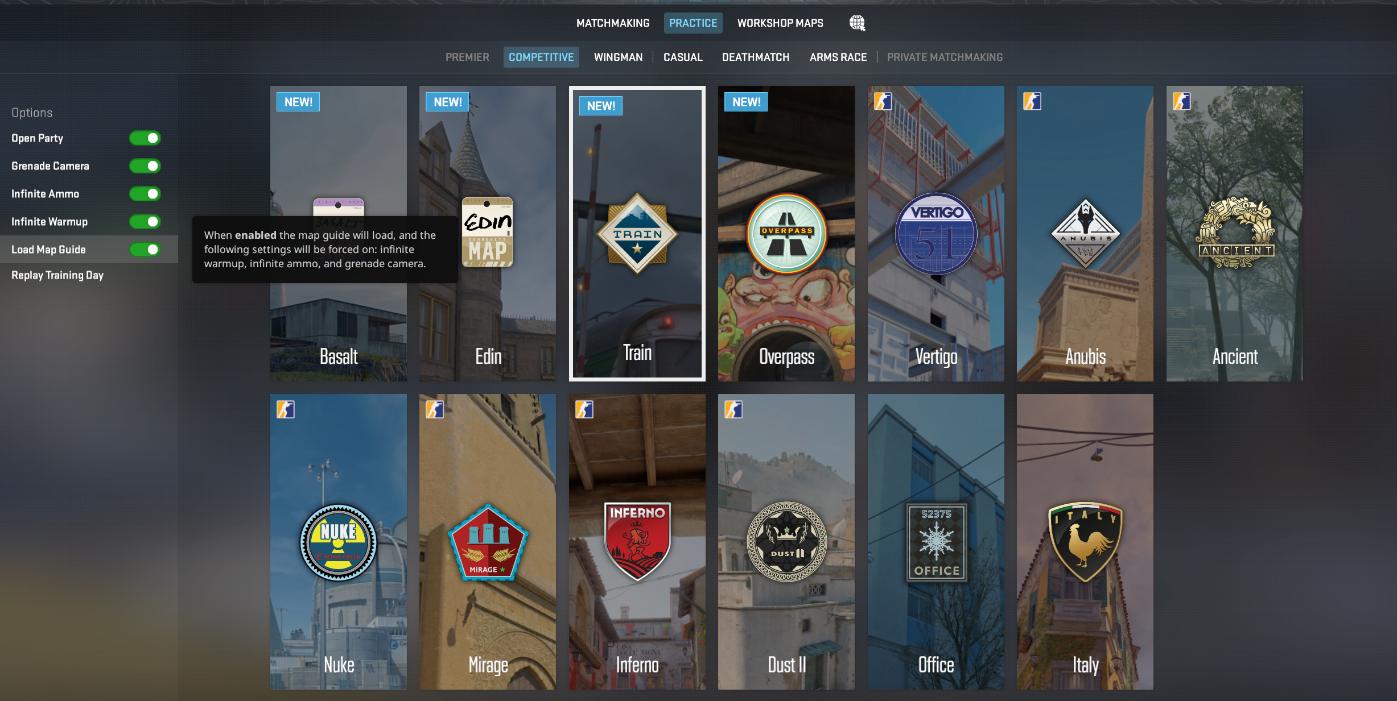Open the Workshop Maps tab

(780, 23)
